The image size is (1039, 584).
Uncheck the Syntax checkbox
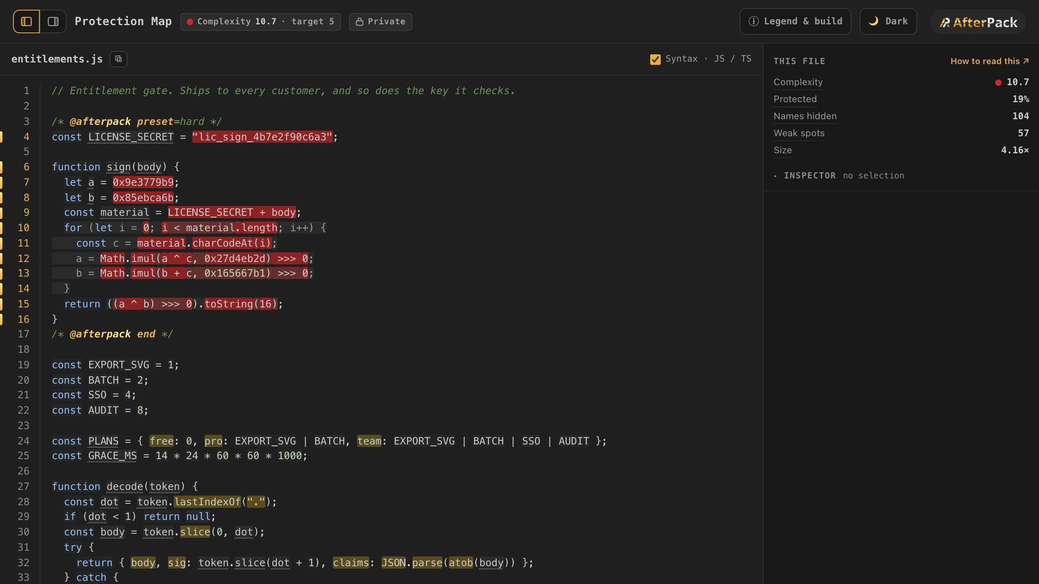coord(655,59)
